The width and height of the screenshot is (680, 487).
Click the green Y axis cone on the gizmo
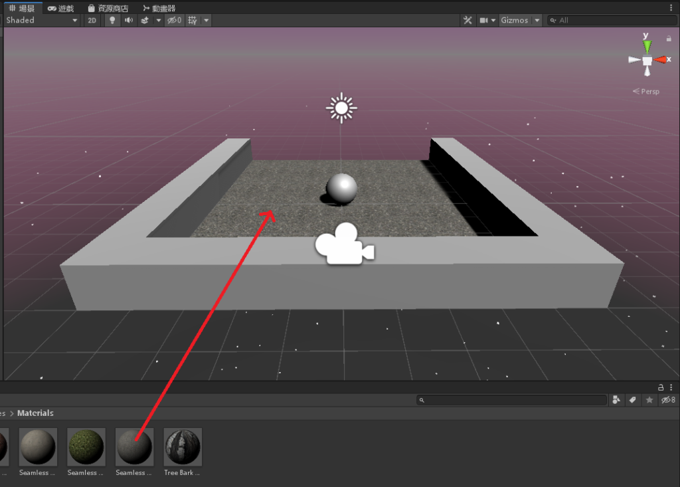click(x=647, y=46)
